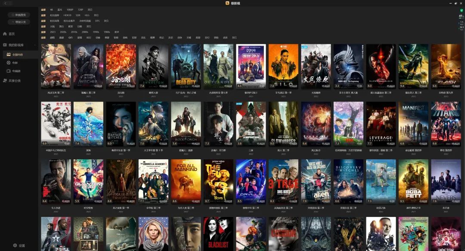This screenshot has width=465, height=251.
Task: Open the Manifest poster
Action: point(413,124)
